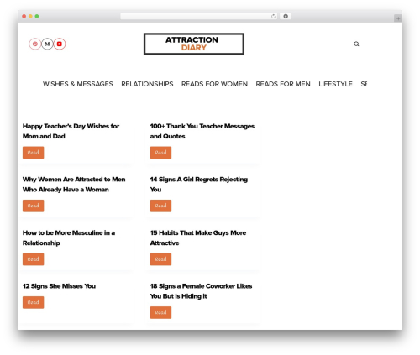Viewport: 420px width, 355px height.
Task: Open Lifestyle menu item
Action: pyautogui.click(x=335, y=84)
